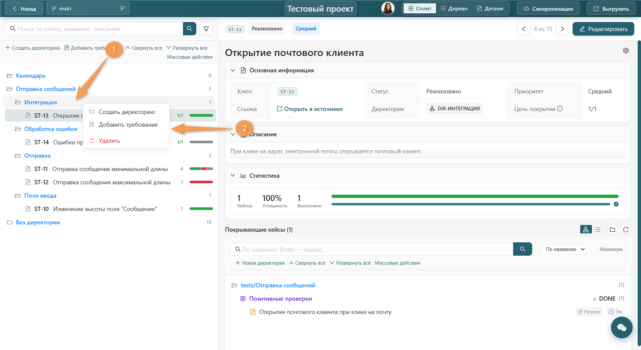This screenshot has width=641, height=350.
Task: Switch covering cases to list view icon
Action: click(598, 229)
